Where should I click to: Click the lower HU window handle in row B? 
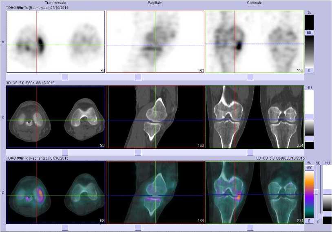click(309, 139)
